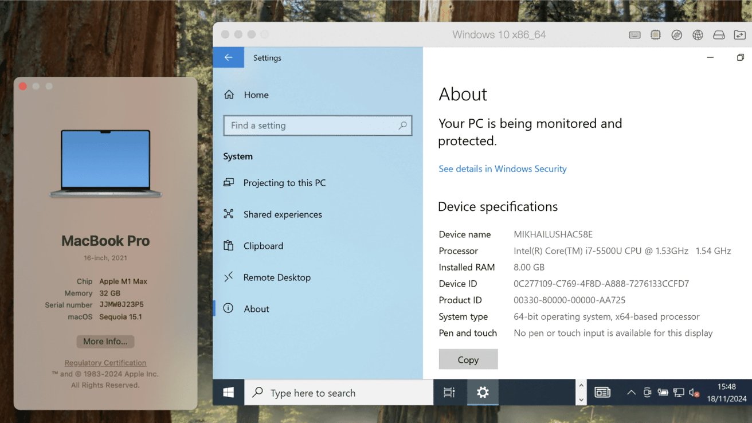The width and height of the screenshot is (752, 423).
Task: Minimize the Settings window
Action: click(710, 57)
